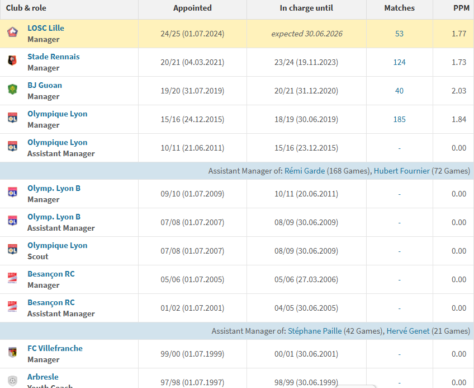Open the Arbresle club link

point(43,377)
